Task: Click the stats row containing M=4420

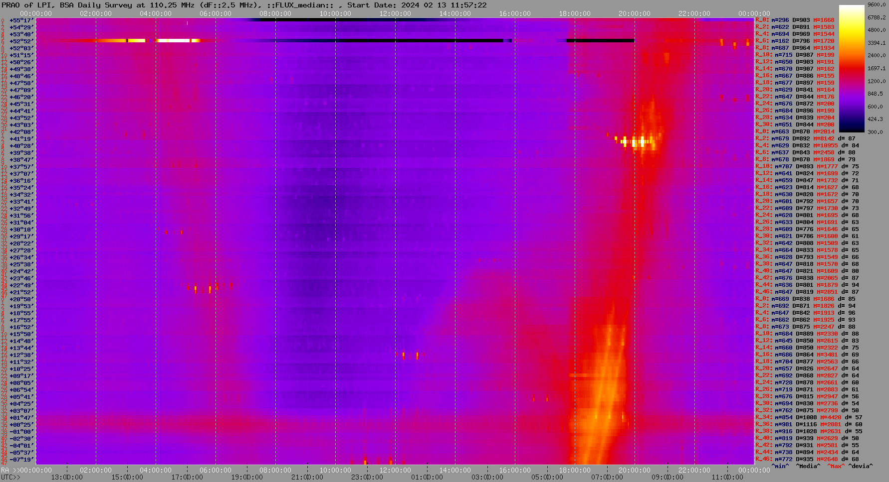Action: pos(809,417)
